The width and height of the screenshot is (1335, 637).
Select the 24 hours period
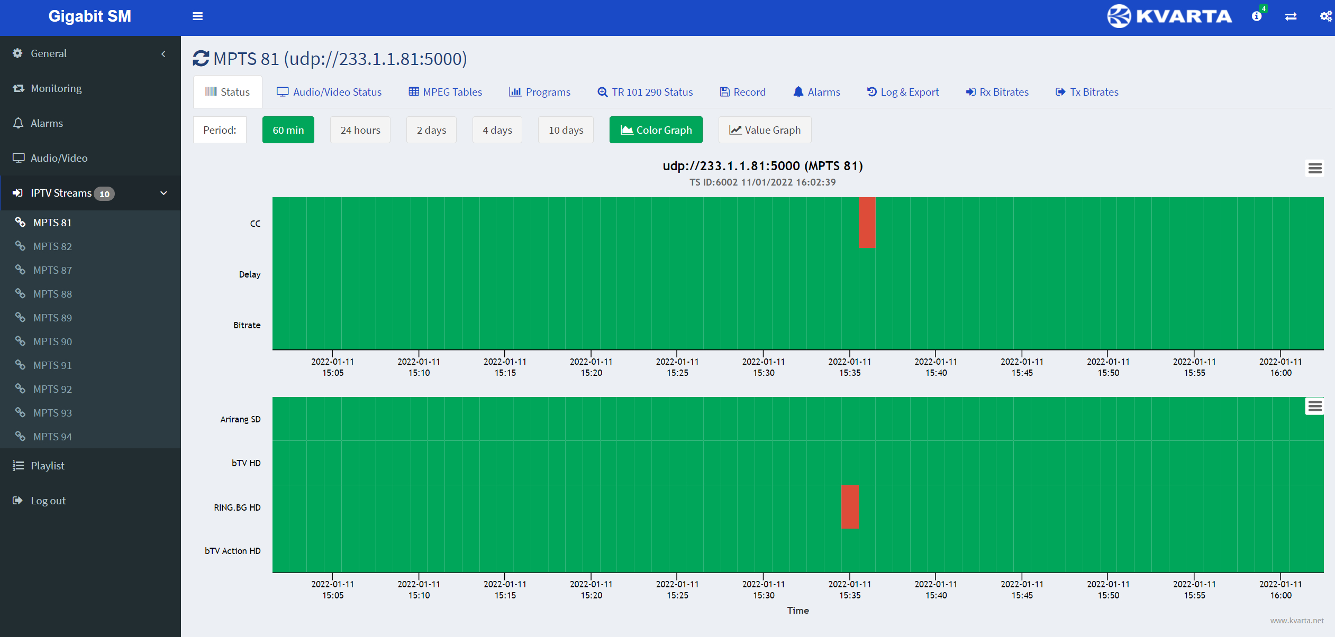click(x=360, y=130)
